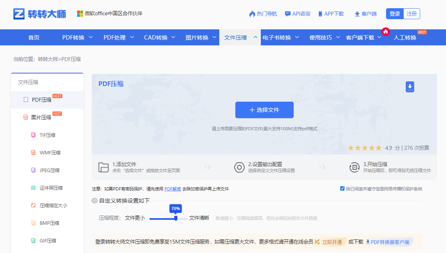Click the download icon in the PDF压缩 banner

410,87
